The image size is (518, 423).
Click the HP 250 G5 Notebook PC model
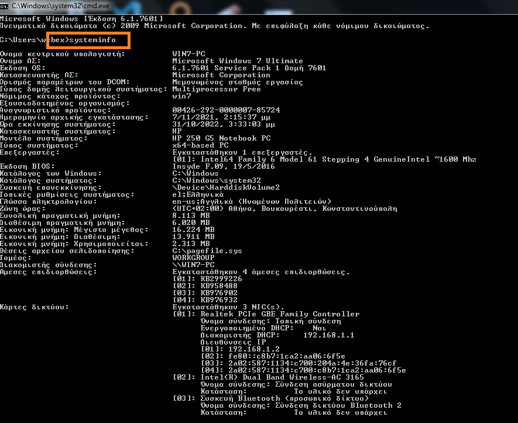pos(221,138)
